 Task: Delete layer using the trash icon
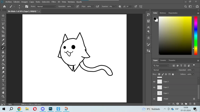194,104
